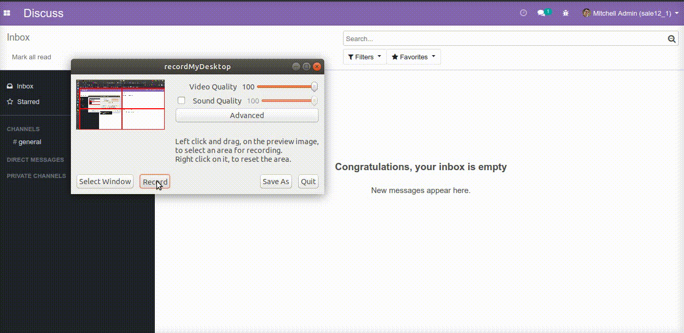Screen dimensions: 684x333
Task: Click the Inbox page title
Action: 18,37
